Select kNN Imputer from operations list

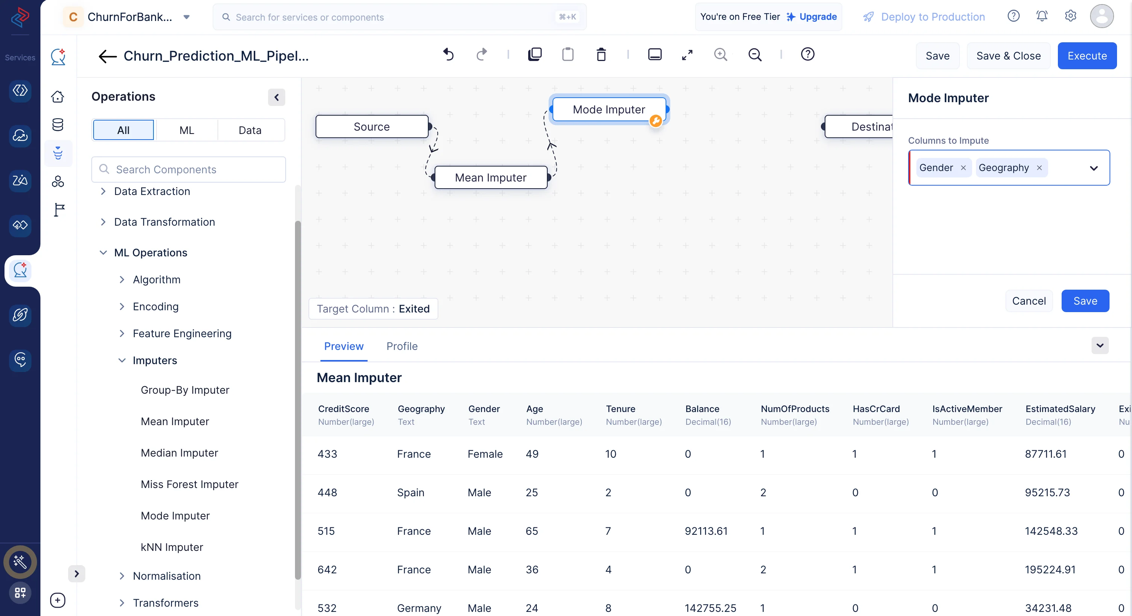pyautogui.click(x=171, y=547)
